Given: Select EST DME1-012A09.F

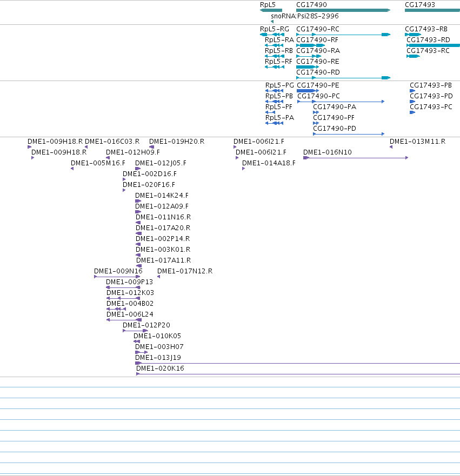Looking at the screenshot, I should (138, 212).
